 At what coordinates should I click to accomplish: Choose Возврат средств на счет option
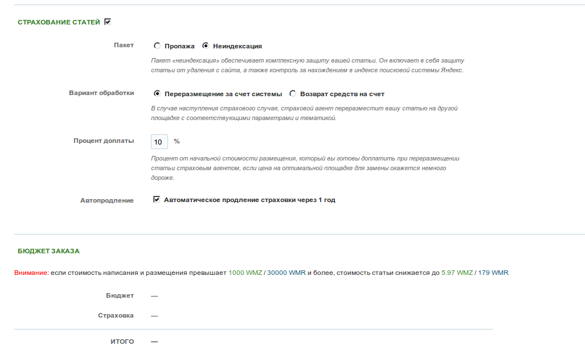tap(293, 93)
